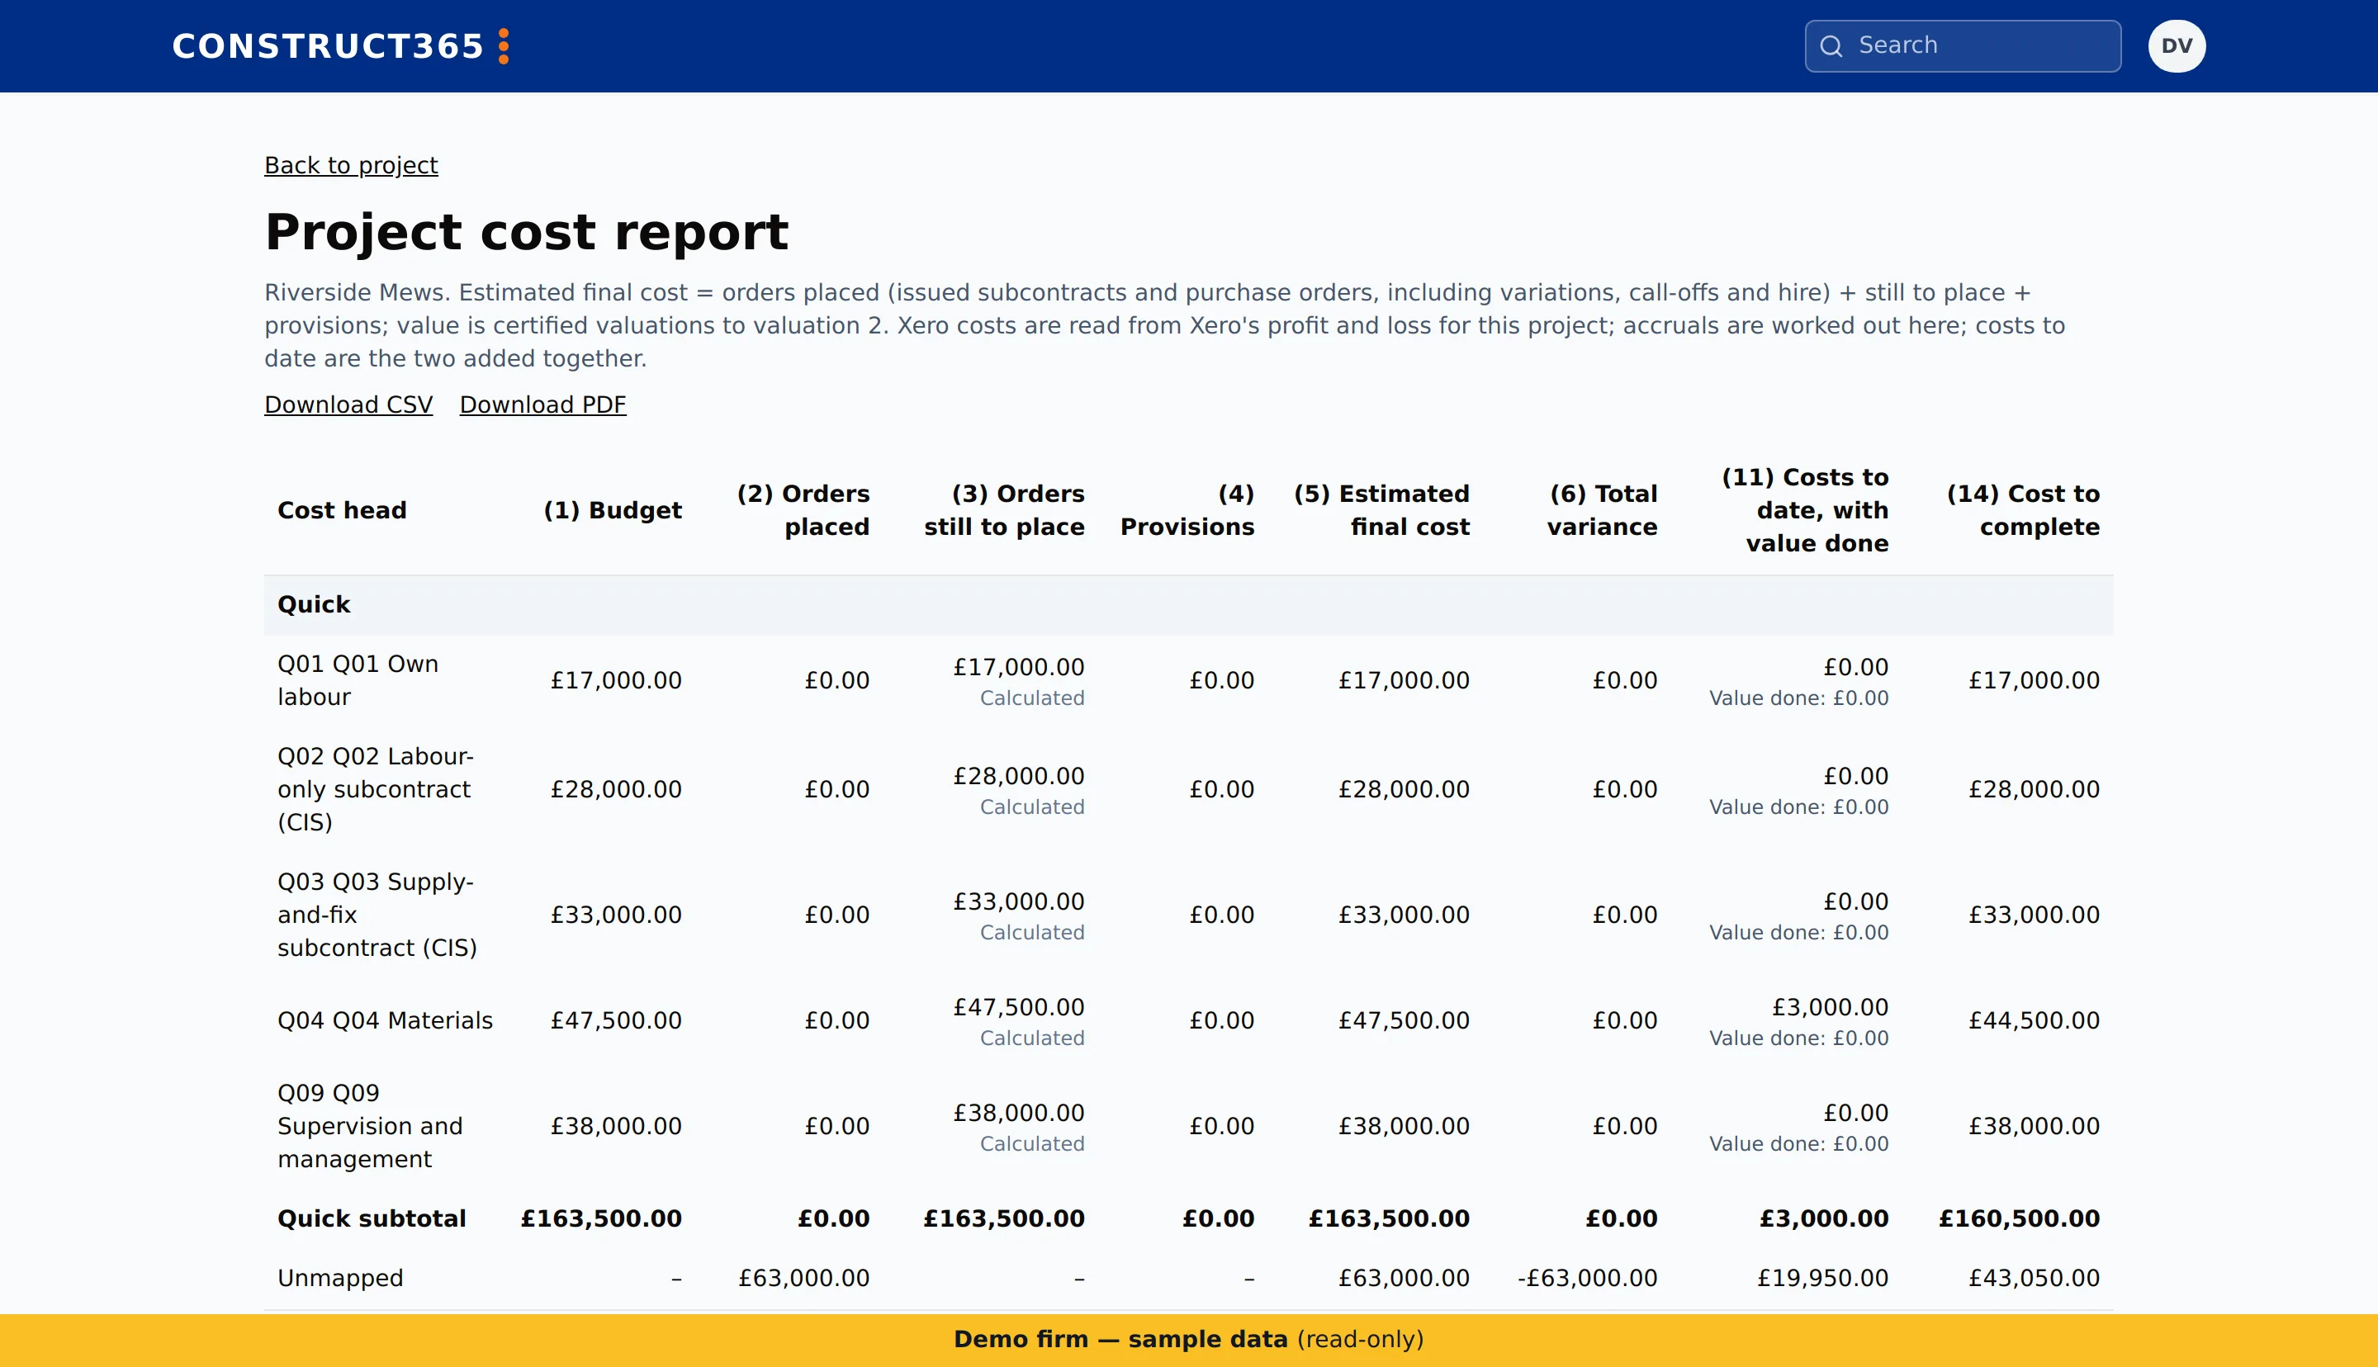Click the (11) Costs to date header
The width and height of the screenshot is (2378, 1367).
(x=1804, y=510)
